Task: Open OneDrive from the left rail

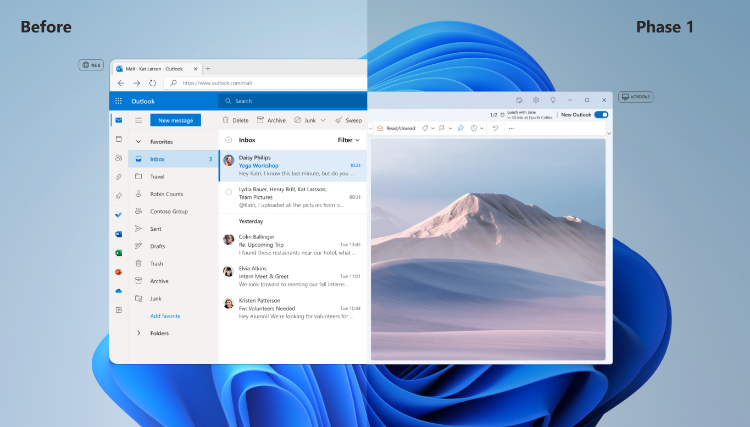Action: click(x=119, y=291)
